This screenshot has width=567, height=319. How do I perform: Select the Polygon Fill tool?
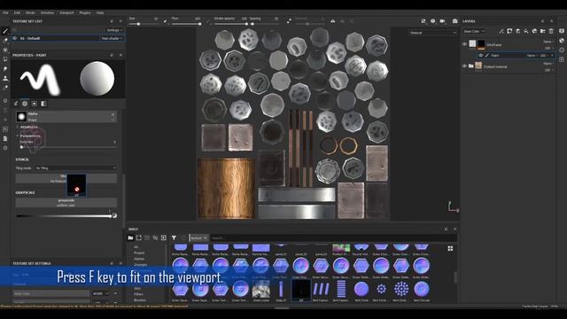coord(5,59)
